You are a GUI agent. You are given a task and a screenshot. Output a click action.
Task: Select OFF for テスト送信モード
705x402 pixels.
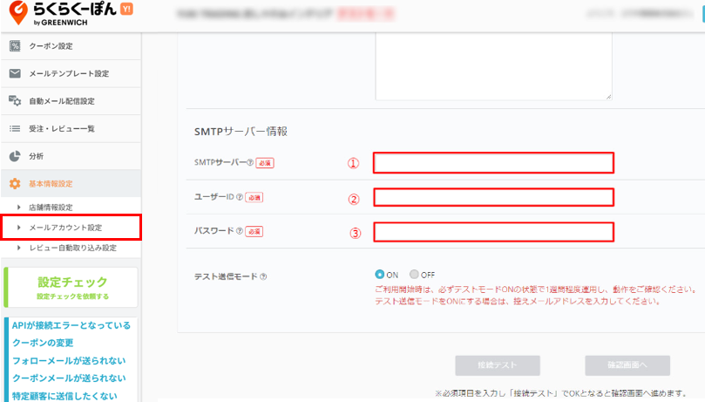coord(413,274)
